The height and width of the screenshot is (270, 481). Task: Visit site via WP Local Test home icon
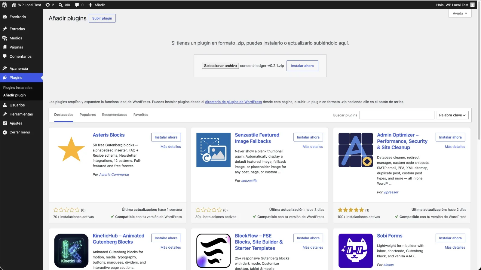pyautogui.click(x=14, y=5)
